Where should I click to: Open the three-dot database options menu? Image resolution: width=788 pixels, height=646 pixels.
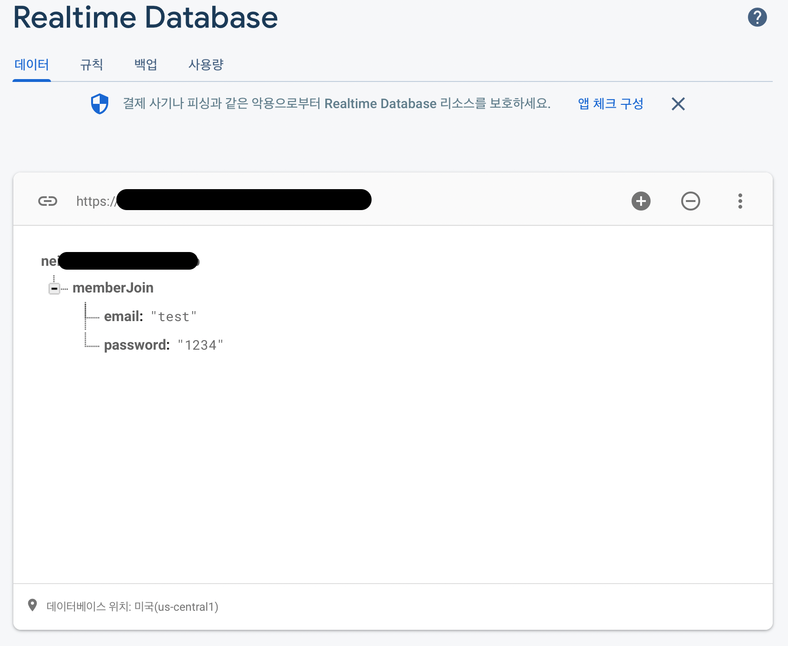tap(740, 201)
